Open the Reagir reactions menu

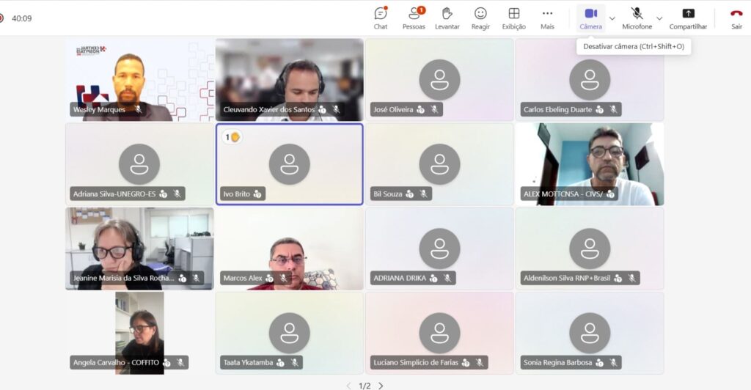(x=480, y=18)
